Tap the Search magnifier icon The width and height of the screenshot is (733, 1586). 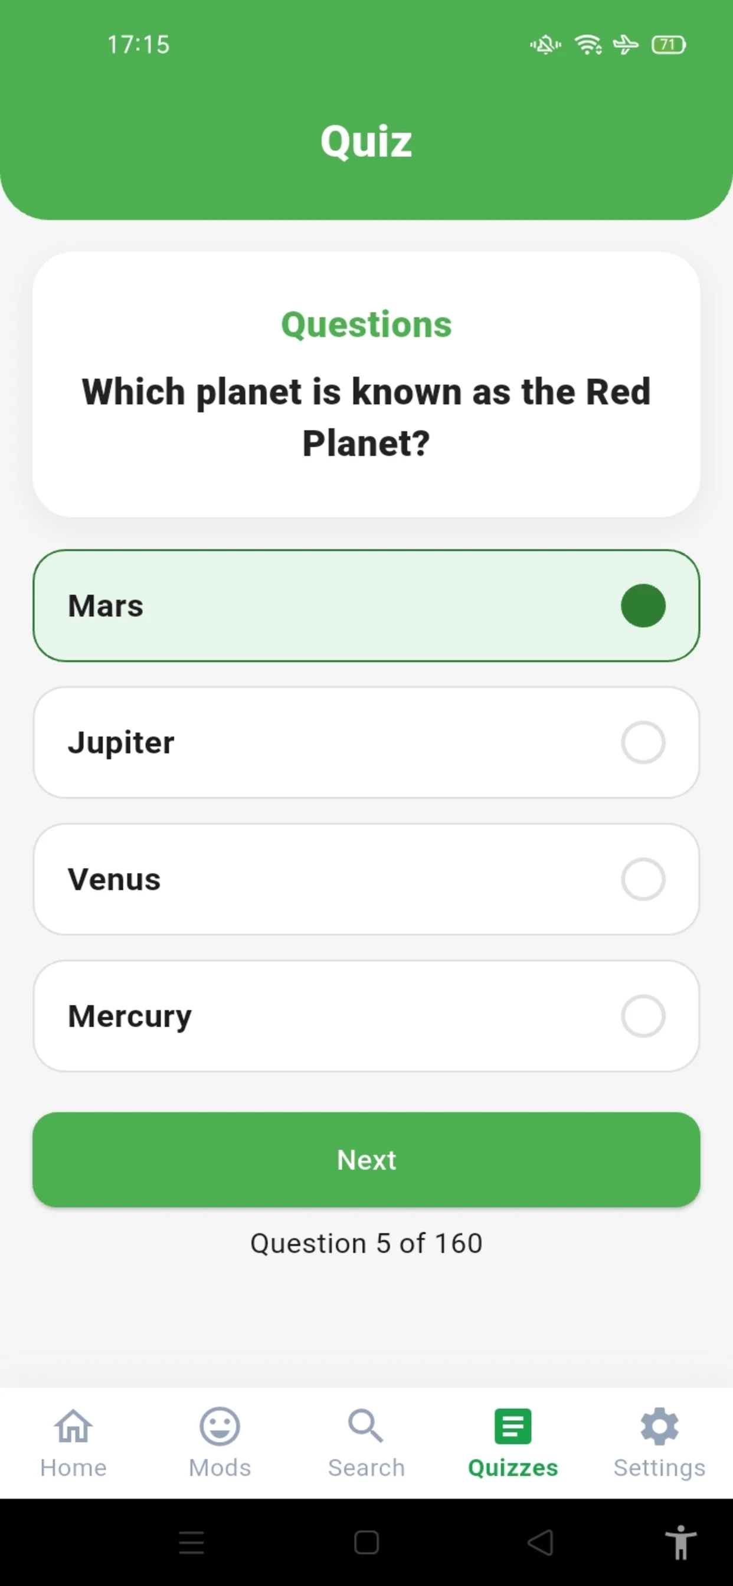point(366,1426)
